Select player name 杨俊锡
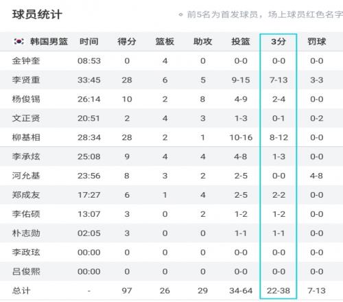This screenshot has width=343, height=302. tap(26, 100)
